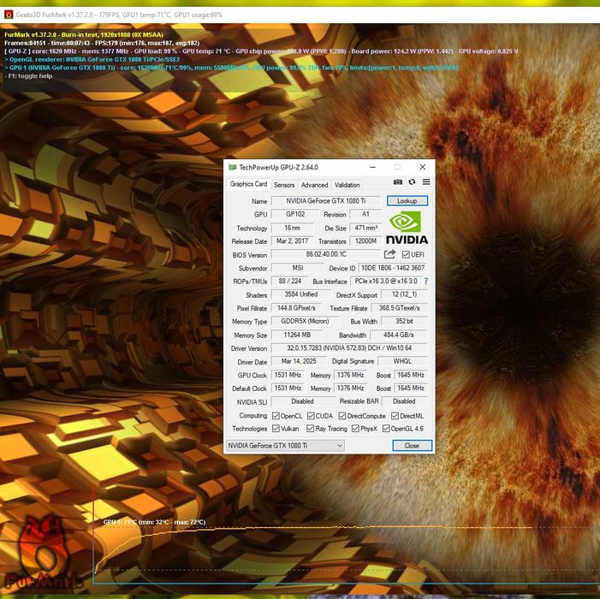Open the Advanced tab
The height and width of the screenshot is (599, 600).
(314, 185)
